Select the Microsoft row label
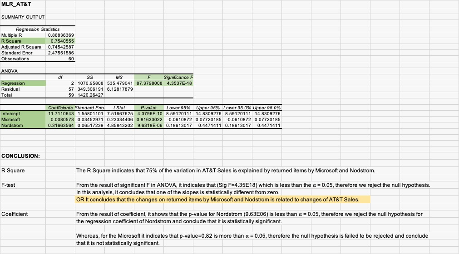 point(23,120)
